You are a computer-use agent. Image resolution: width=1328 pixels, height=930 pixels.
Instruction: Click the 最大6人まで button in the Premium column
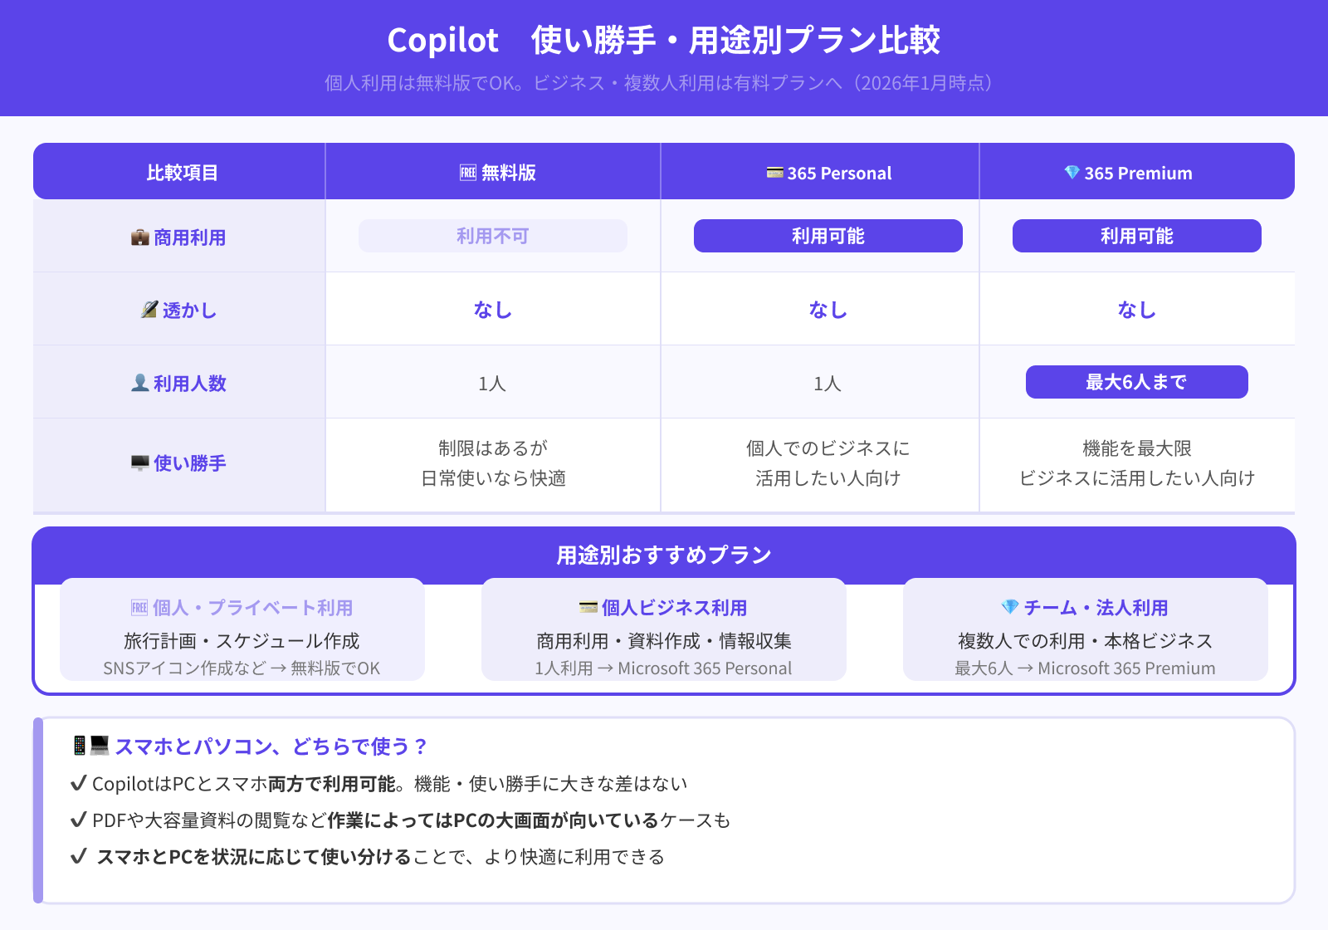(1135, 382)
